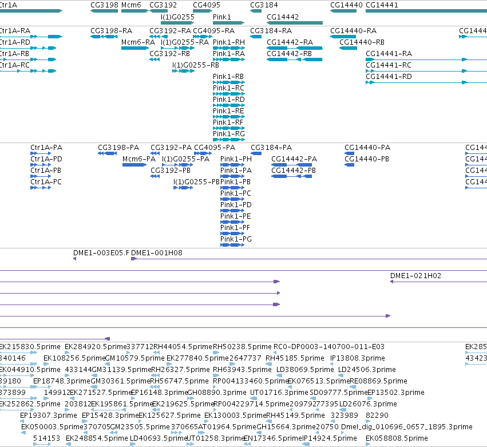487x447 pixels.
Task: Select the CG14441-RA transcript
Action: 426,60
